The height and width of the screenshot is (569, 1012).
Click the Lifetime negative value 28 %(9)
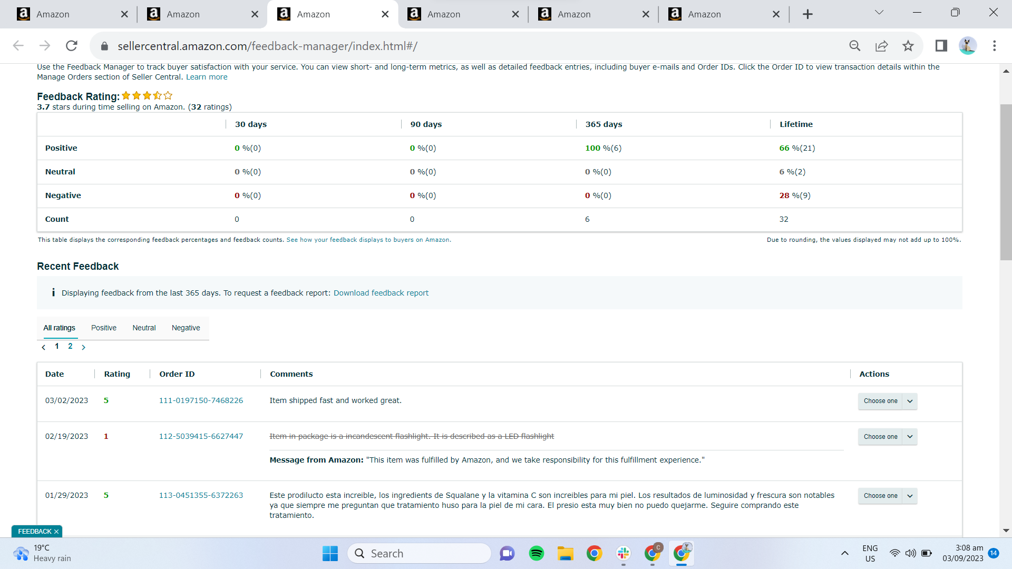click(795, 195)
